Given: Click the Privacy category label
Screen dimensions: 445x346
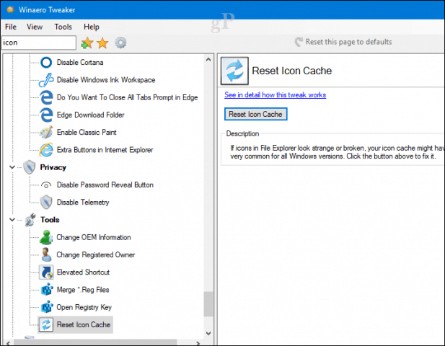Looking at the screenshot, I should [53, 167].
